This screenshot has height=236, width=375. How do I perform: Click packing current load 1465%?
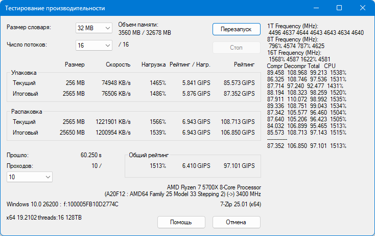(x=158, y=83)
